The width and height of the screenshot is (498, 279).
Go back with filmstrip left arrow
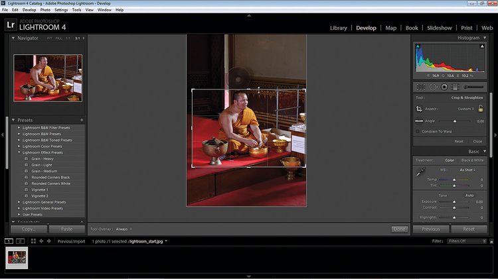click(41, 241)
